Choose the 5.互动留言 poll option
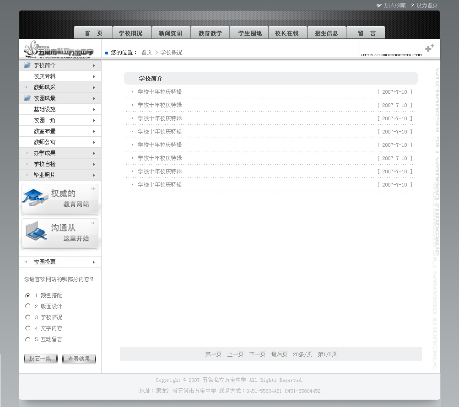This screenshot has height=407, width=459. pos(28,339)
